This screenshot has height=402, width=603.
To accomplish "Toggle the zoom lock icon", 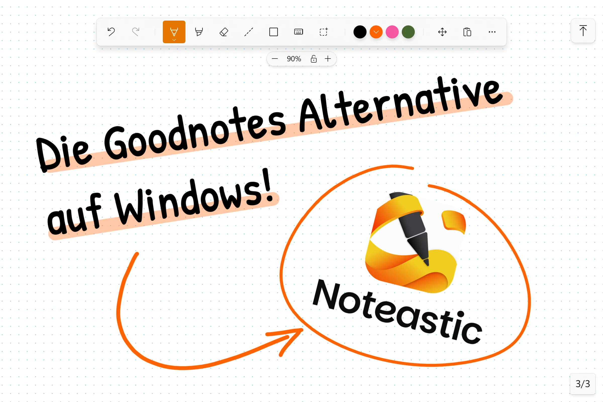I will coord(314,59).
